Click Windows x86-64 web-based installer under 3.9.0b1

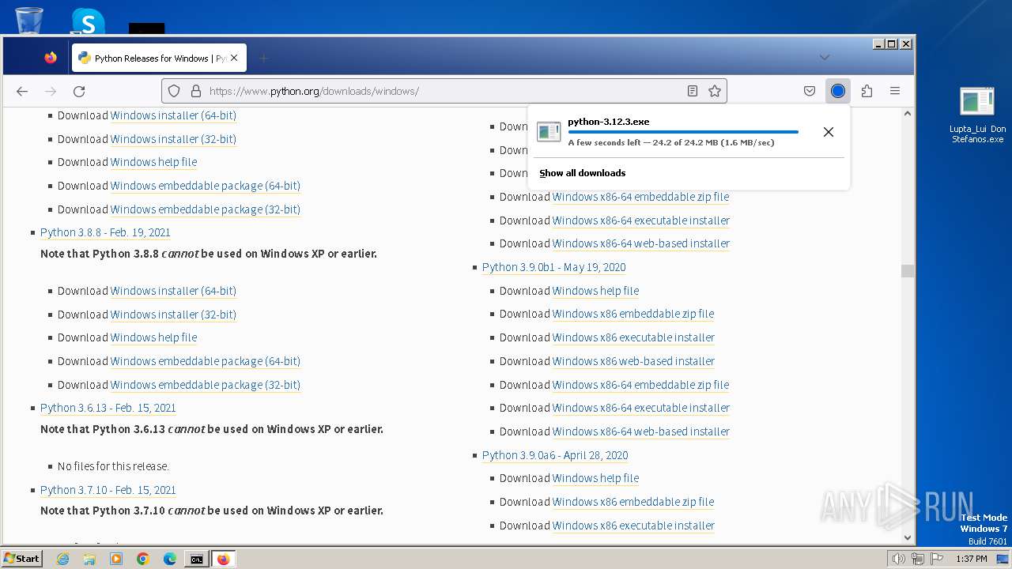point(641,431)
